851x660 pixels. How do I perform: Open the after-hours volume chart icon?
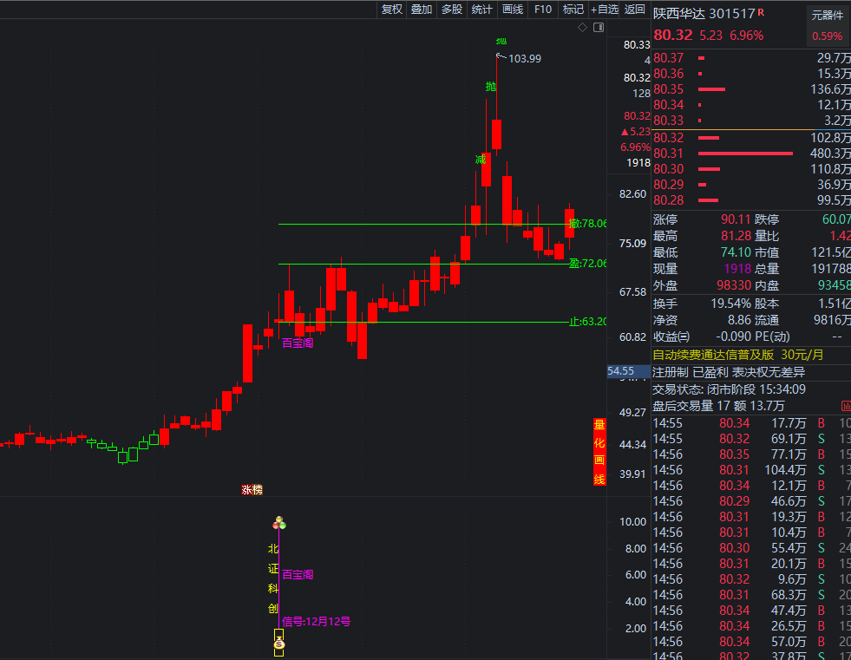click(x=845, y=406)
